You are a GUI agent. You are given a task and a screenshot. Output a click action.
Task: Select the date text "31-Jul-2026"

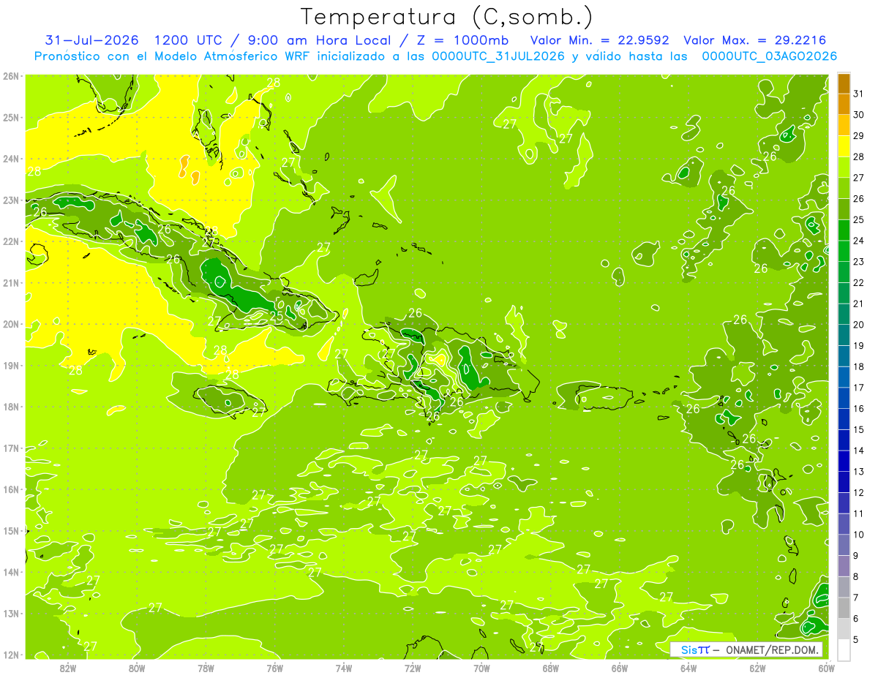pyautogui.click(x=92, y=39)
